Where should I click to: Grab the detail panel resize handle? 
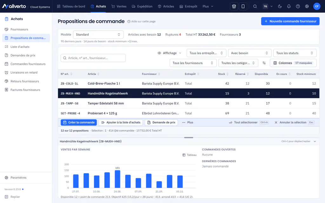click(x=189, y=138)
